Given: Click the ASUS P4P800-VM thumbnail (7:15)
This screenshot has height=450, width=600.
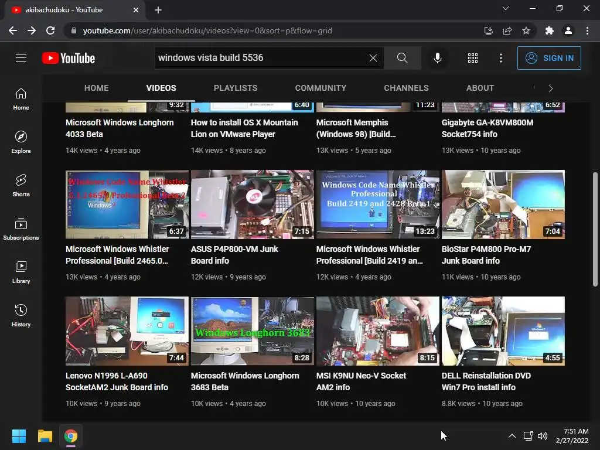Looking at the screenshot, I should (x=252, y=204).
